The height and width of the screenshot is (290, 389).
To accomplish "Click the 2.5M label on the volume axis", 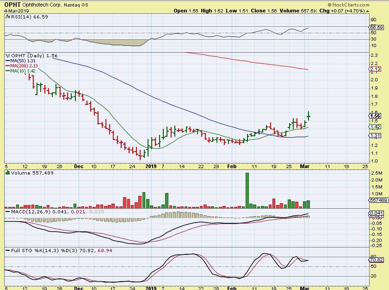I will [377, 173].
